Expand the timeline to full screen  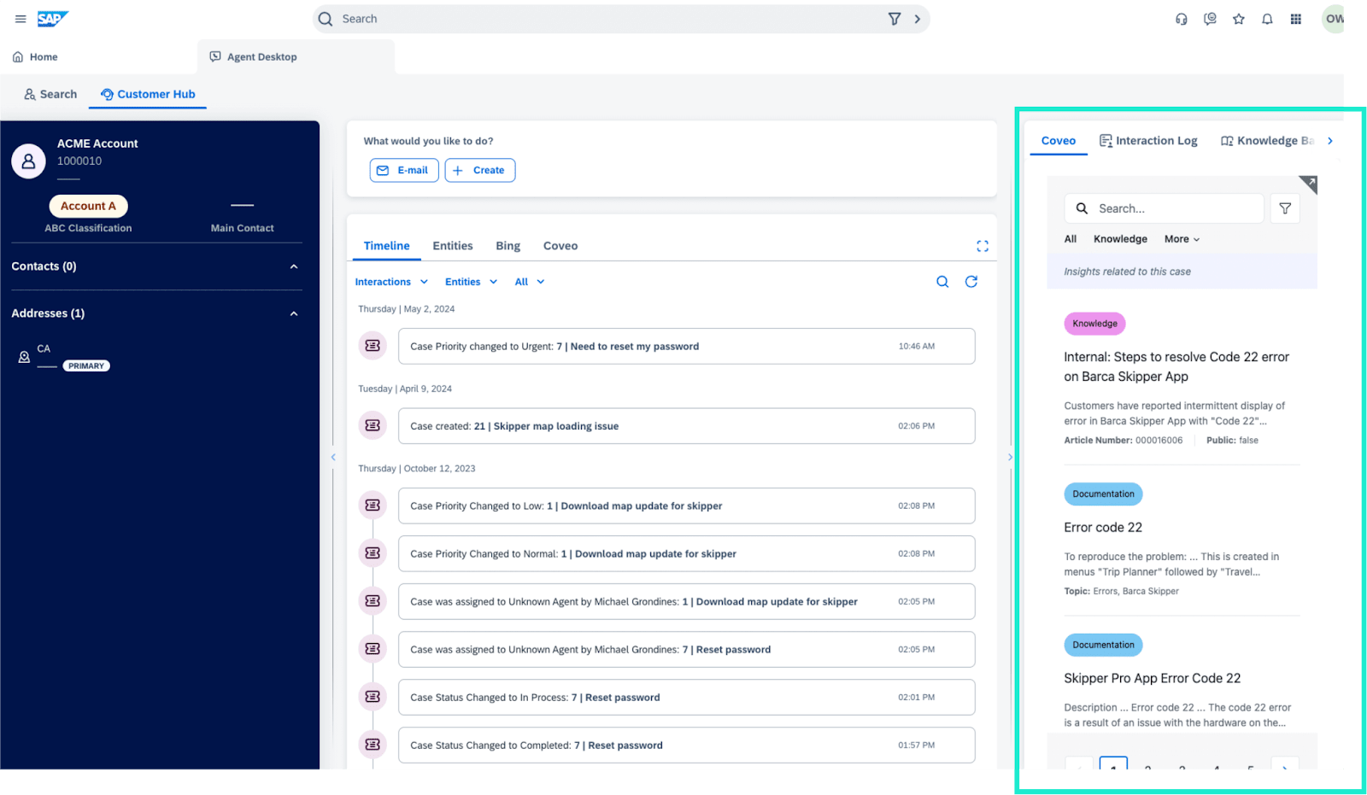tap(983, 246)
